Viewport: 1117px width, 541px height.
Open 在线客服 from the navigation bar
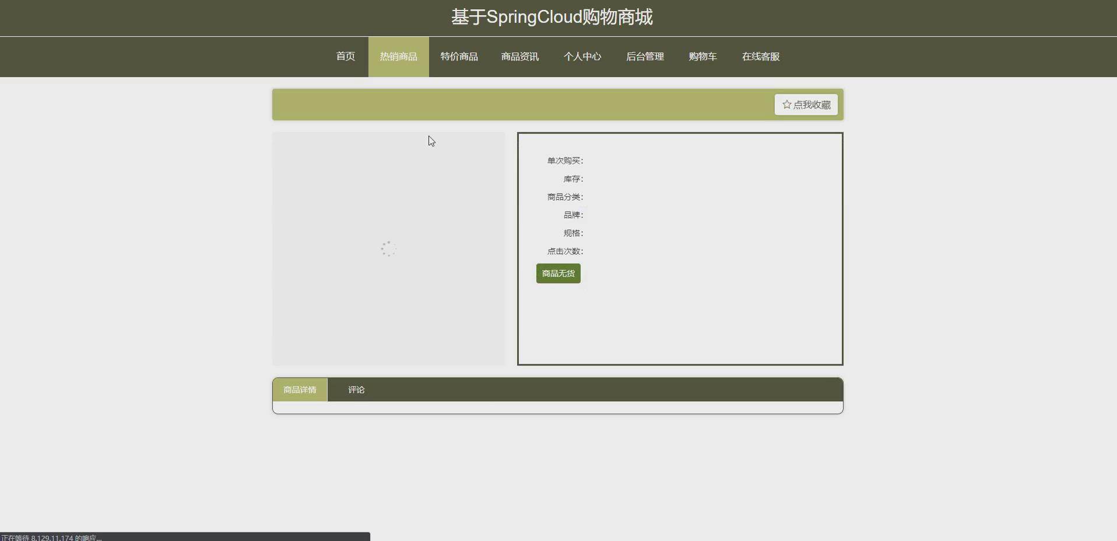click(761, 57)
